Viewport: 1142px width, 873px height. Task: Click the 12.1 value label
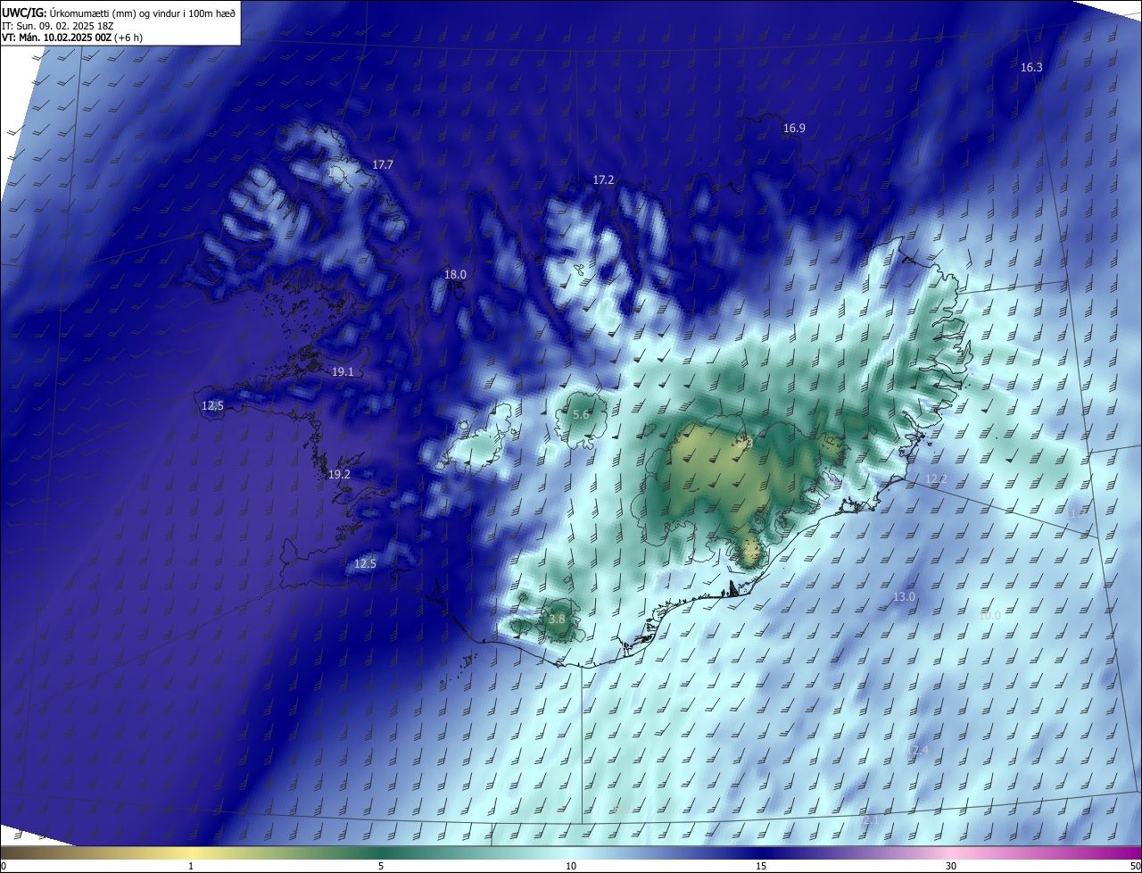click(x=868, y=820)
